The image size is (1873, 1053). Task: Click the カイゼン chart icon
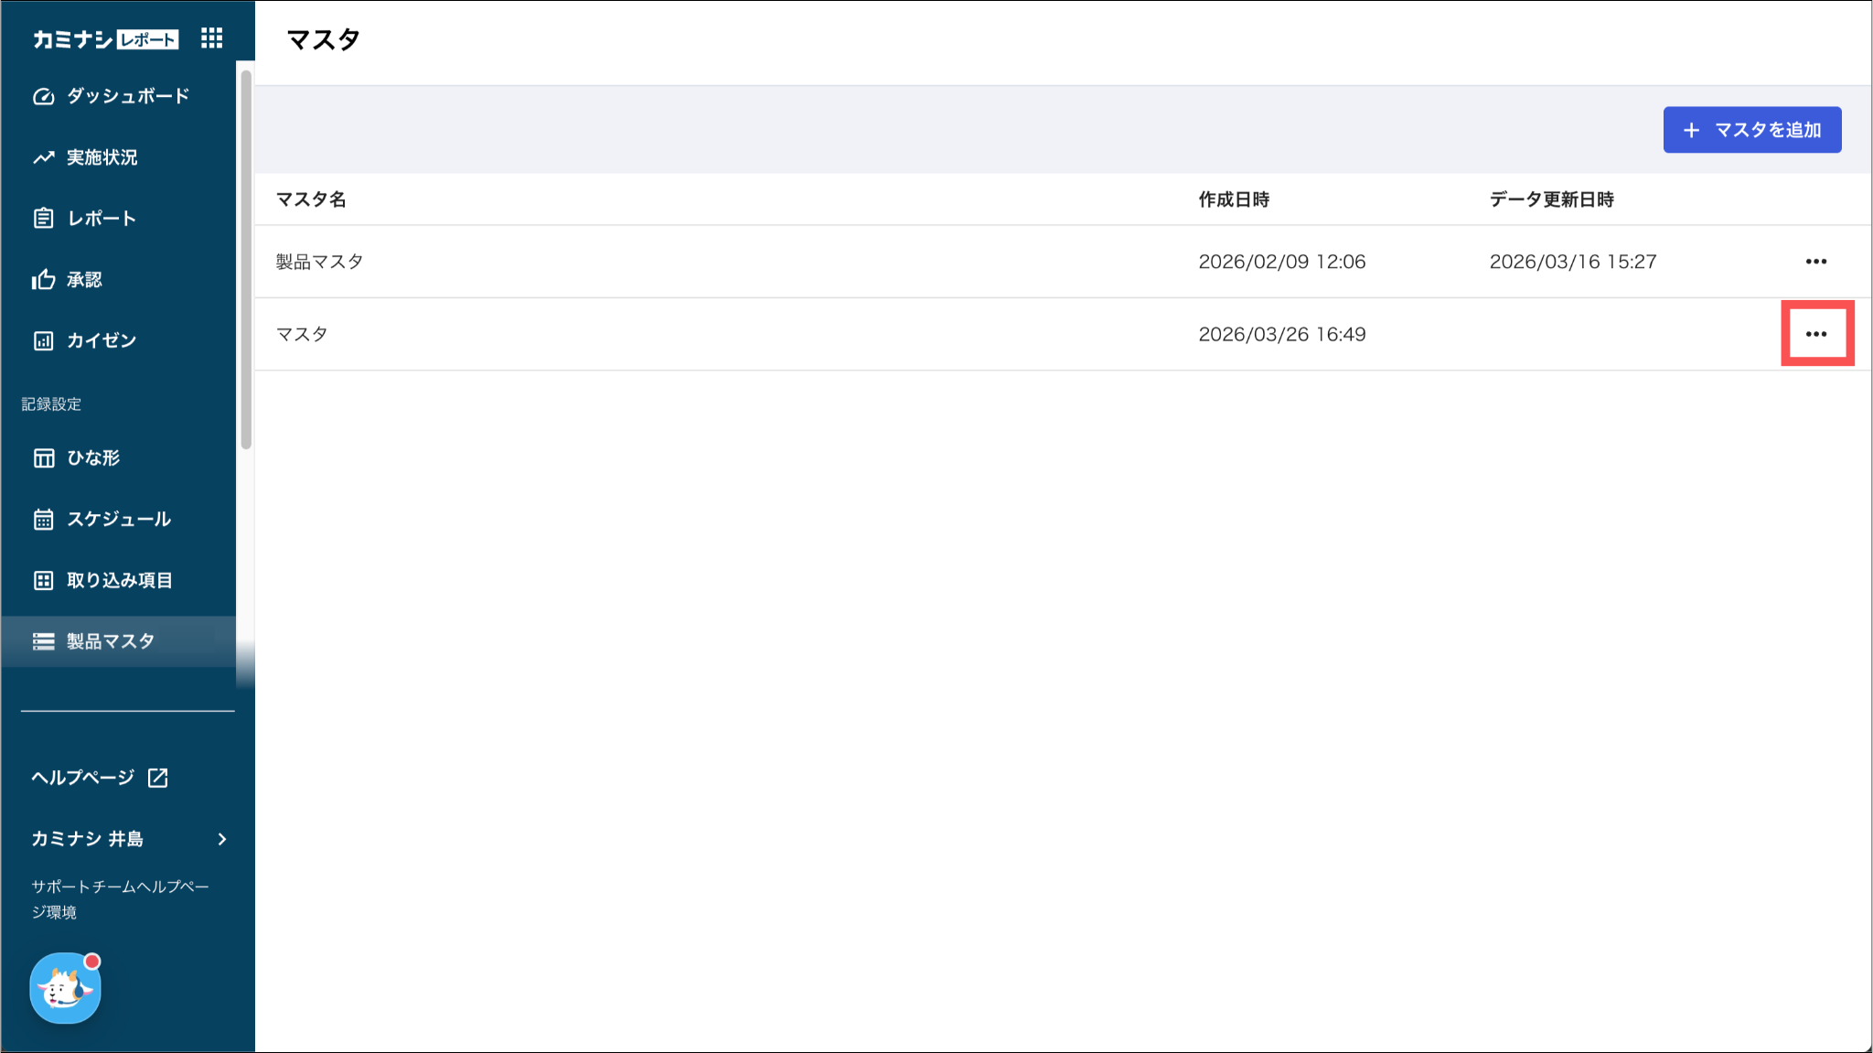[43, 341]
